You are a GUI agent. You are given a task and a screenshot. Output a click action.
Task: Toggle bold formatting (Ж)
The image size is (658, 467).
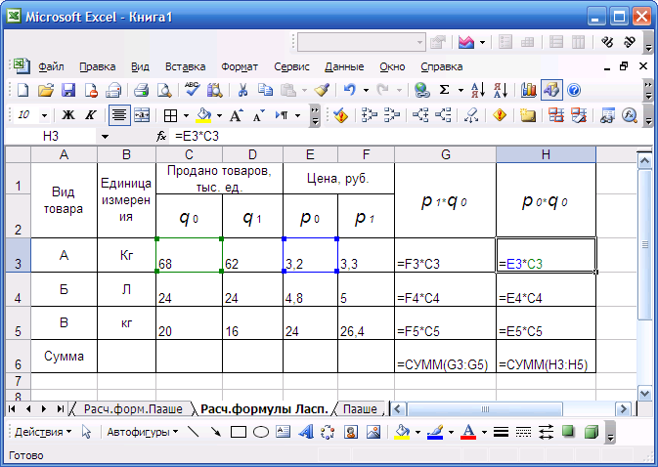[68, 114]
